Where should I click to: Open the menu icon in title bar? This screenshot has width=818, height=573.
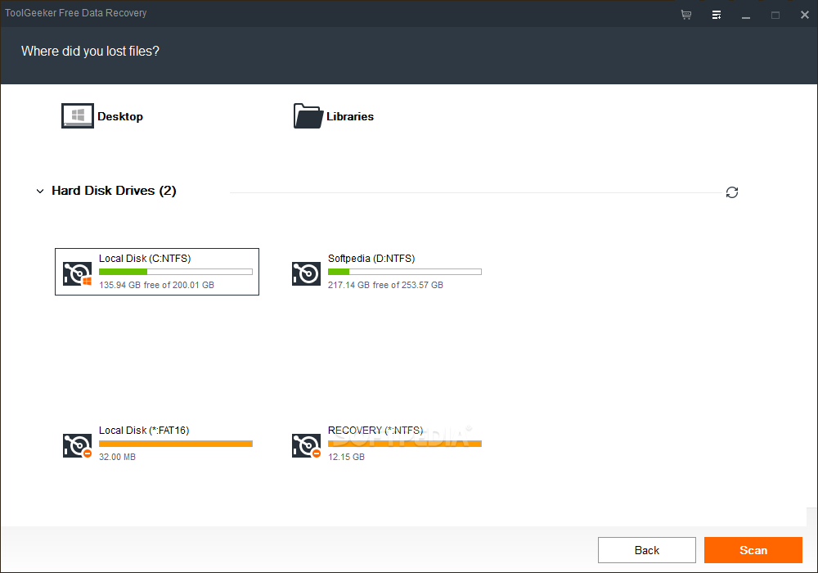coord(717,15)
